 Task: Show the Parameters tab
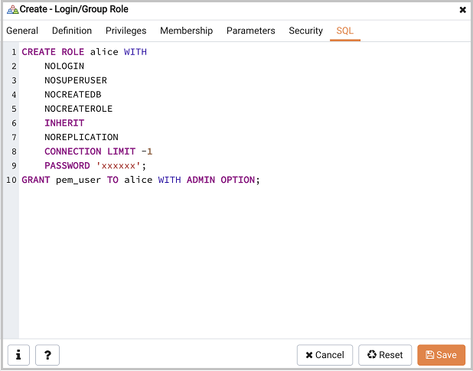(251, 31)
